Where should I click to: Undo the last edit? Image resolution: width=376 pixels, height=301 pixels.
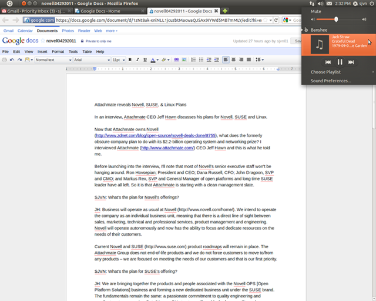(x=12, y=60)
